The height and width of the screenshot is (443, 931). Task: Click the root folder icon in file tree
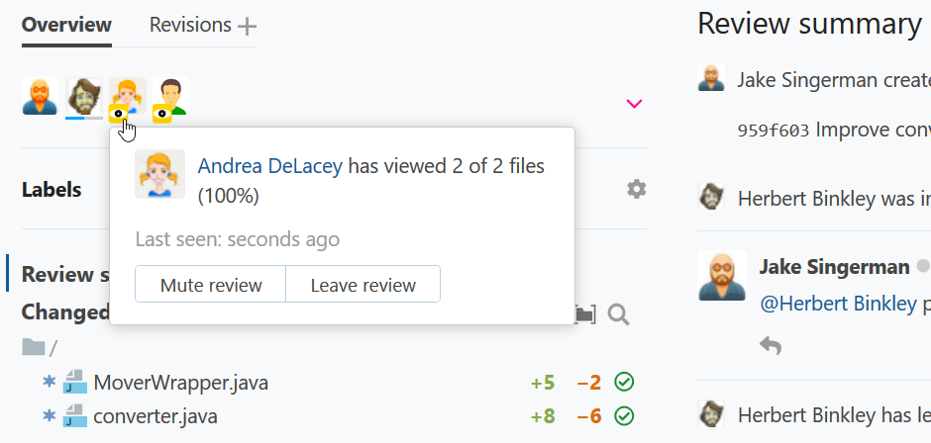click(x=35, y=347)
